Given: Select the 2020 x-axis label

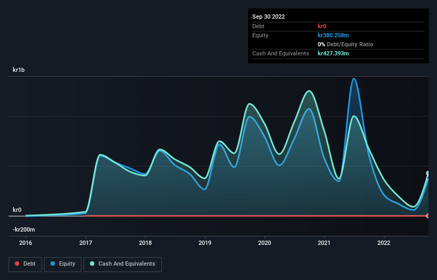Looking at the screenshot, I should pyautogui.click(x=265, y=243).
